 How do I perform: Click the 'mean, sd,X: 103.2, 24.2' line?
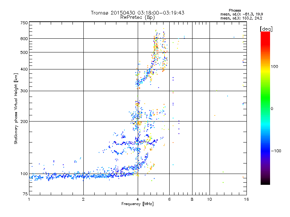pyautogui.click(x=241, y=18)
